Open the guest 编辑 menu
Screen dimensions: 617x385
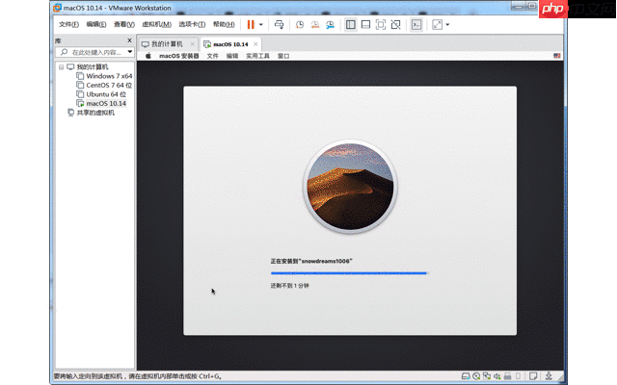tap(232, 56)
